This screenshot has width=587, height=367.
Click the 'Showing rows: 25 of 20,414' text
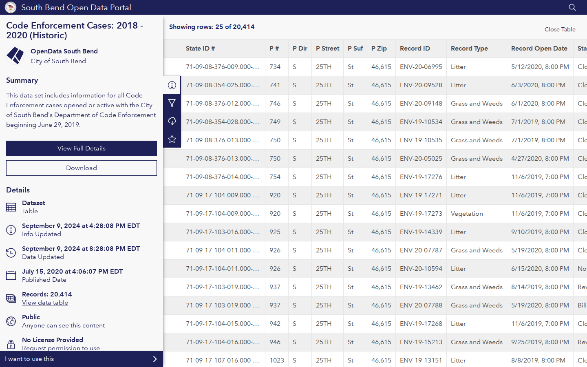click(x=212, y=27)
